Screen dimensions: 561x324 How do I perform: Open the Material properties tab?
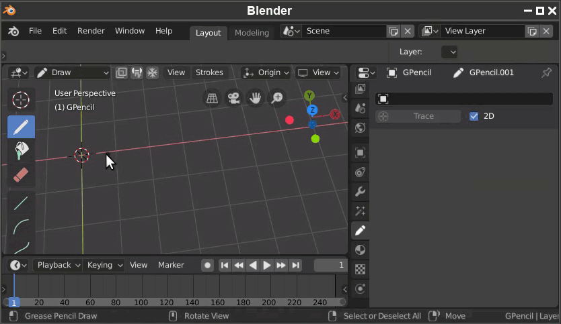click(x=360, y=250)
